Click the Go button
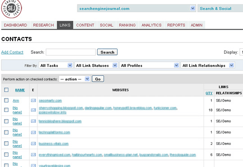243x167 pixels. 98,79
